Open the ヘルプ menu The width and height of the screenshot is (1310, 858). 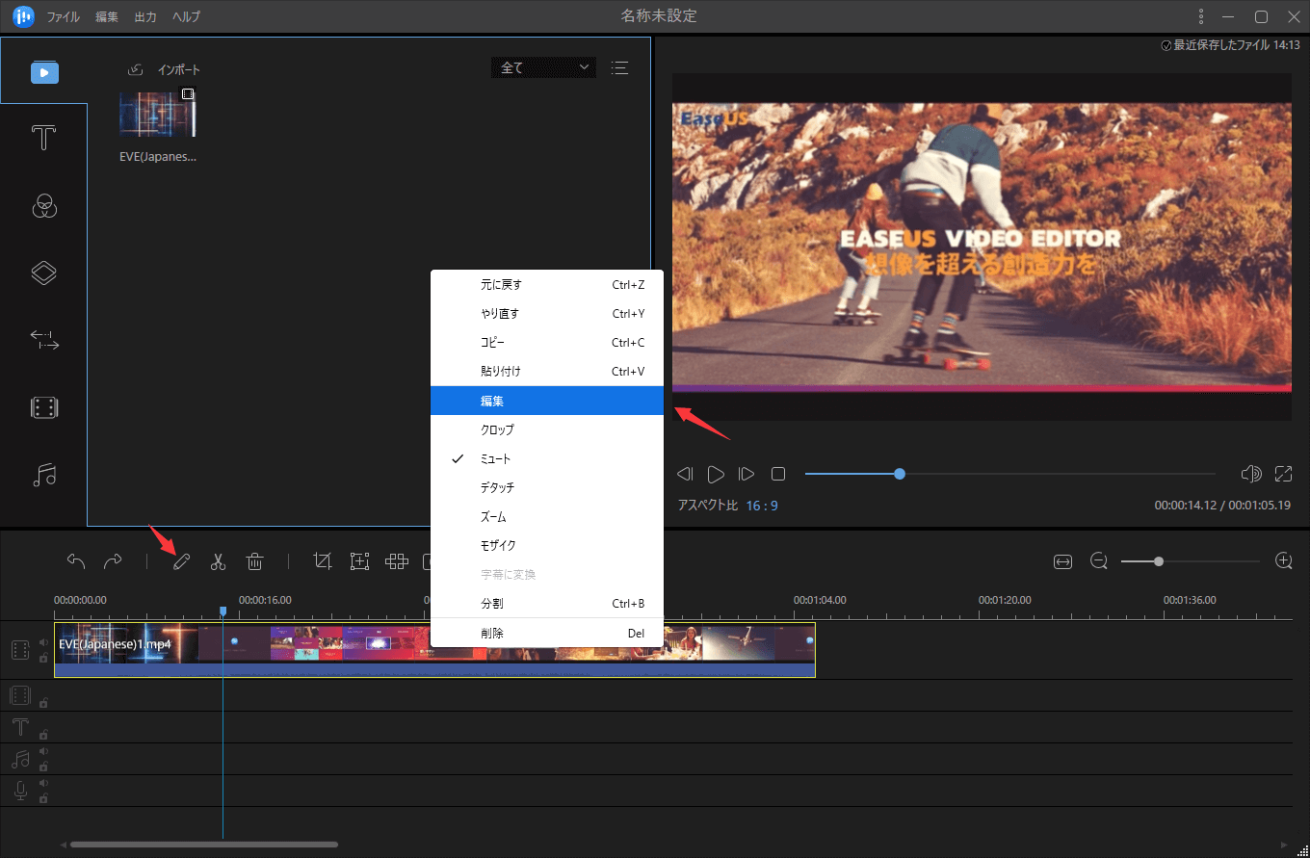click(x=187, y=17)
